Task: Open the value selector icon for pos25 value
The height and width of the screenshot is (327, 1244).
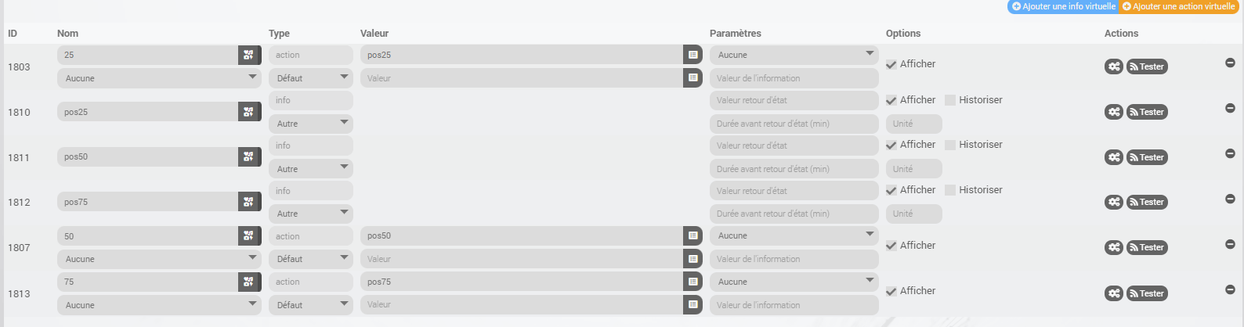Action: click(693, 55)
